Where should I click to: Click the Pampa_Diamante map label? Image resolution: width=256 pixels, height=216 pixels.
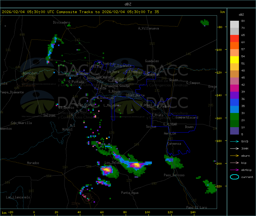(12, 92)
